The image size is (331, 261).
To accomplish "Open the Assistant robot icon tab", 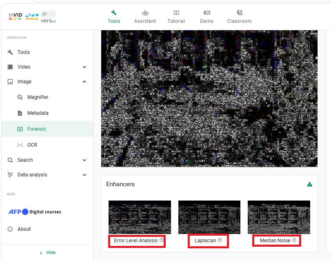I will [145, 13].
